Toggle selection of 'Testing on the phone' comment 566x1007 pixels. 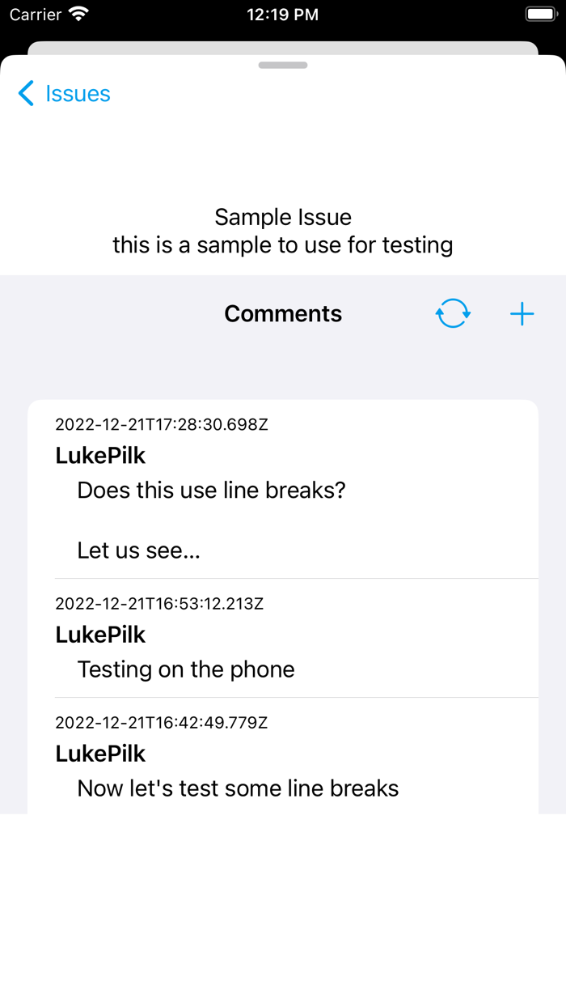point(186,669)
